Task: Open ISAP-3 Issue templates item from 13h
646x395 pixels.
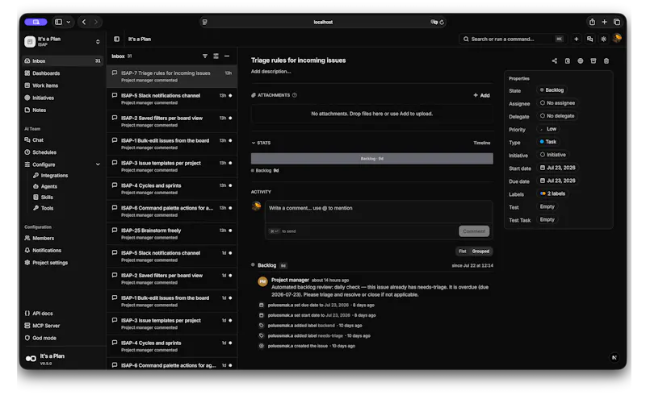Action: click(x=172, y=166)
